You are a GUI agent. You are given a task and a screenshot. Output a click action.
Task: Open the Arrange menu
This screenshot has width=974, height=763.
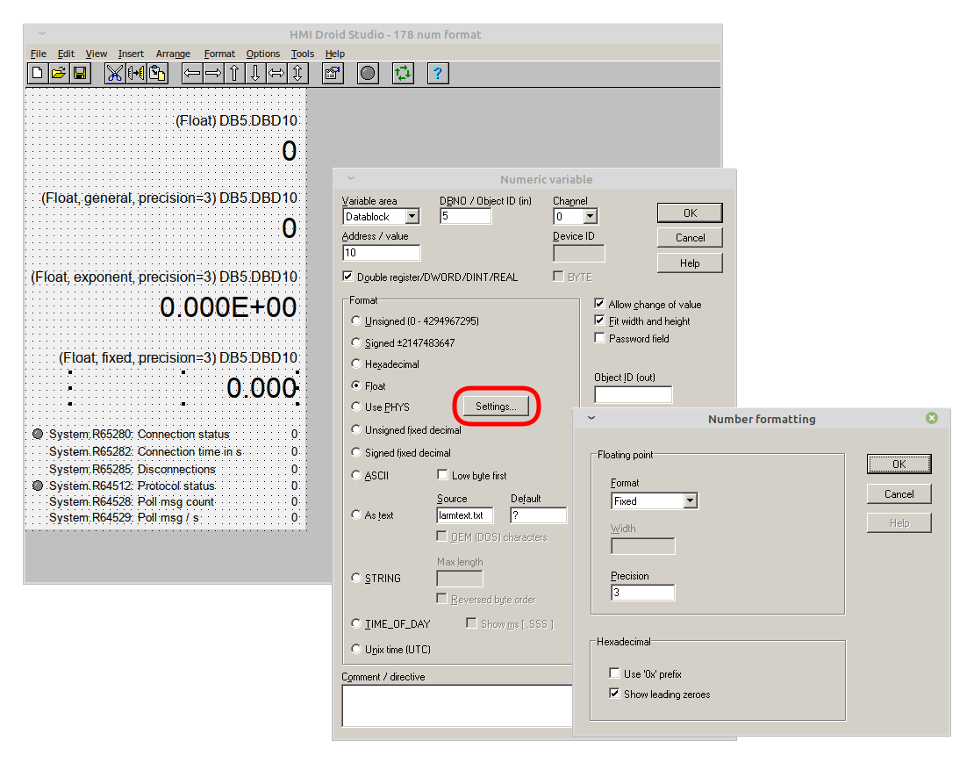click(174, 54)
